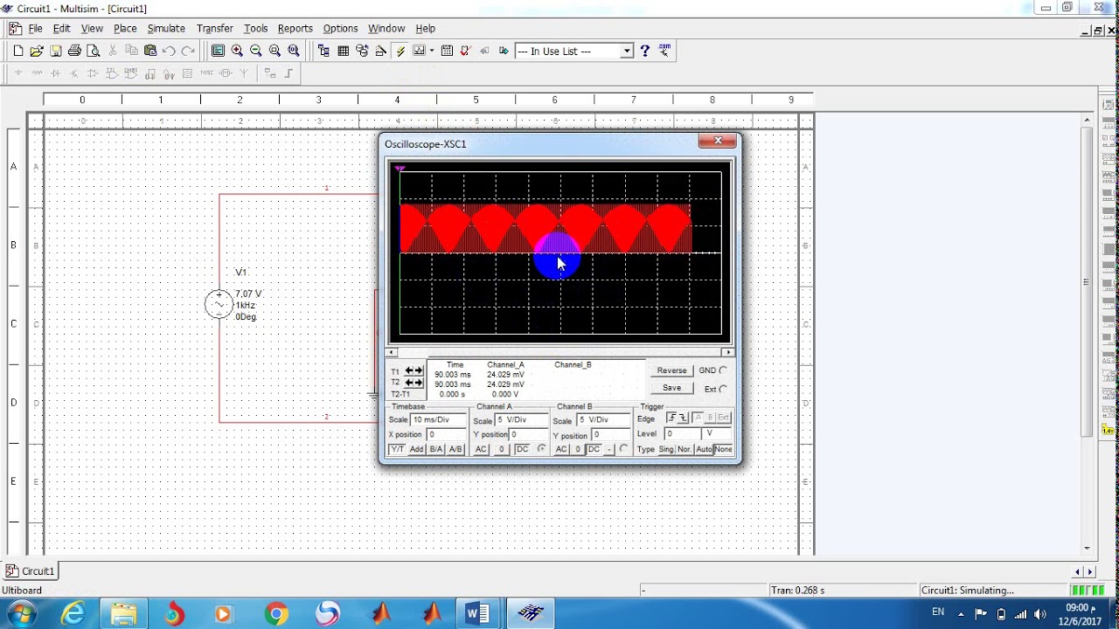Image resolution: width=1119 pixels, height=629 pixels.
Task: Select the GND radio button
Action: (x=722, y=370)
